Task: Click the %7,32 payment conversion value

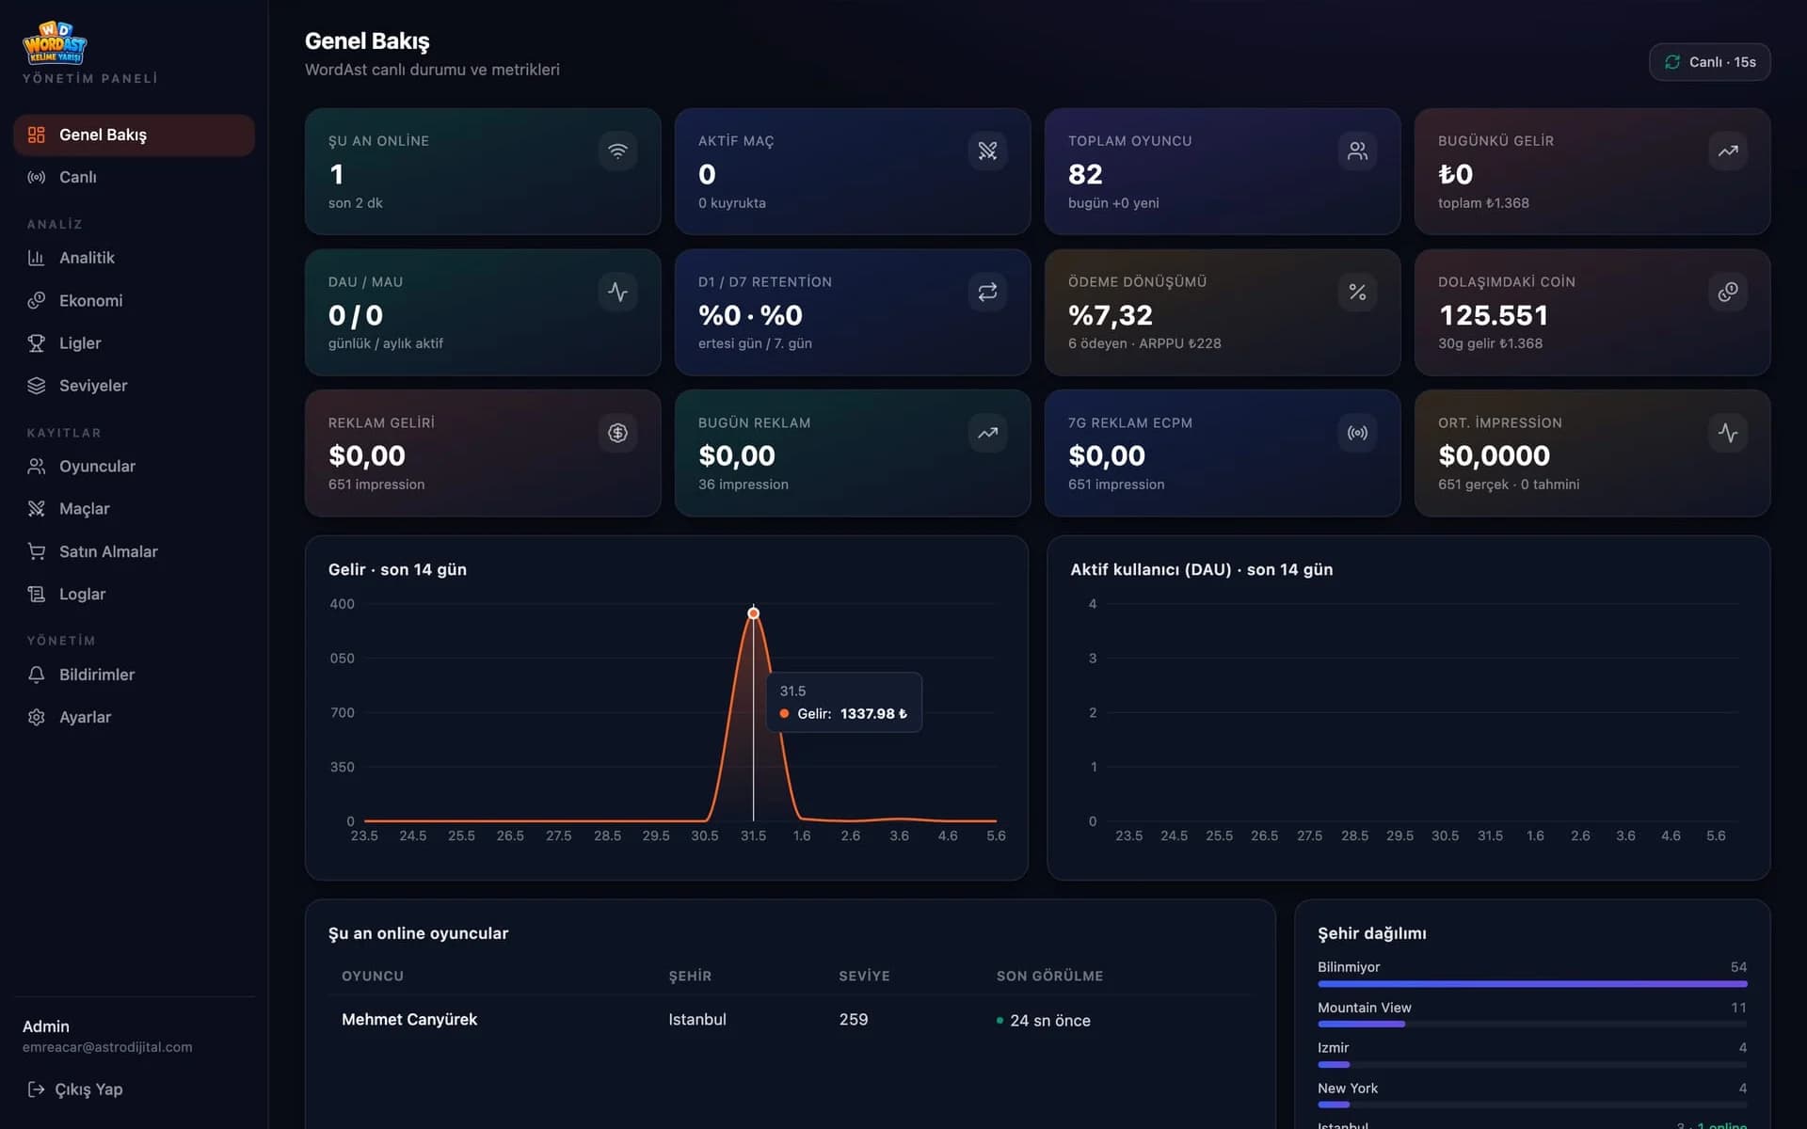Action: coord(1111,315)
